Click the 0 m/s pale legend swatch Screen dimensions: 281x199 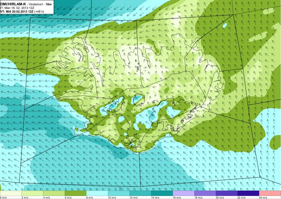[x=11, y=193]
